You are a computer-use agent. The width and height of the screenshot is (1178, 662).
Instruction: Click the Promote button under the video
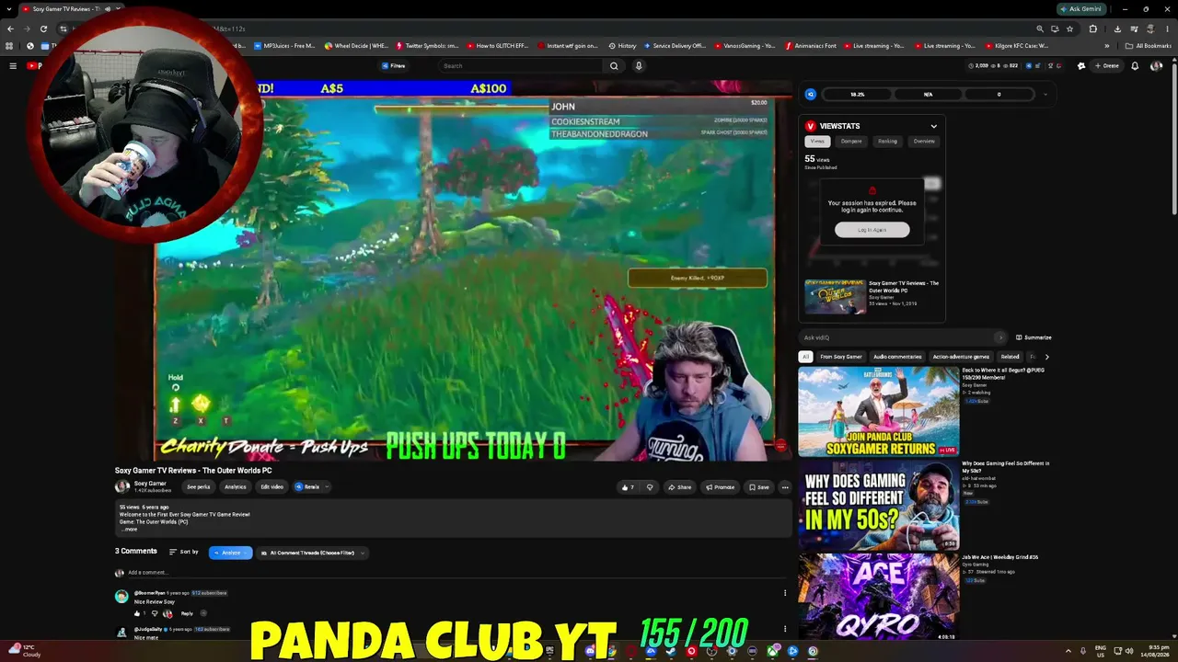[721, 487]
